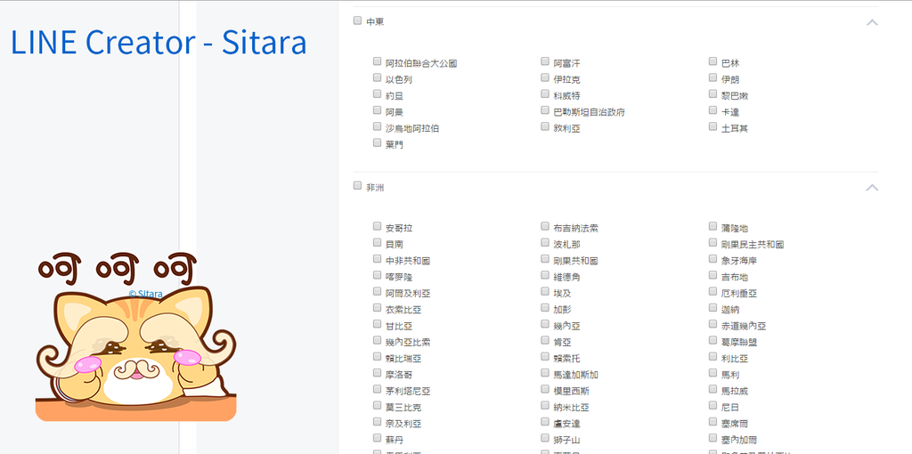Select the 阿拉伯聯合大公國 checkbox
The height and width of the screenshot is (454, 912).
coord(378,62)
